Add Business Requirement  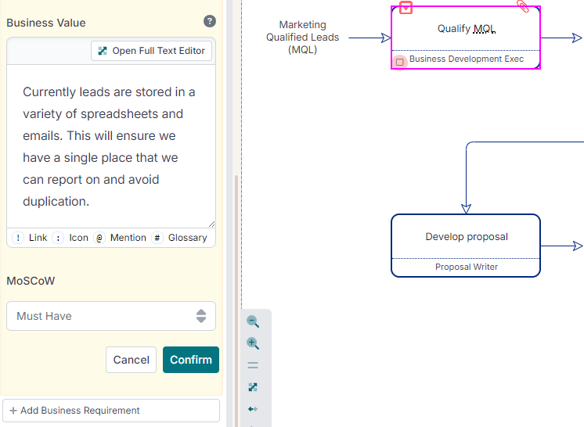[111, 411]
